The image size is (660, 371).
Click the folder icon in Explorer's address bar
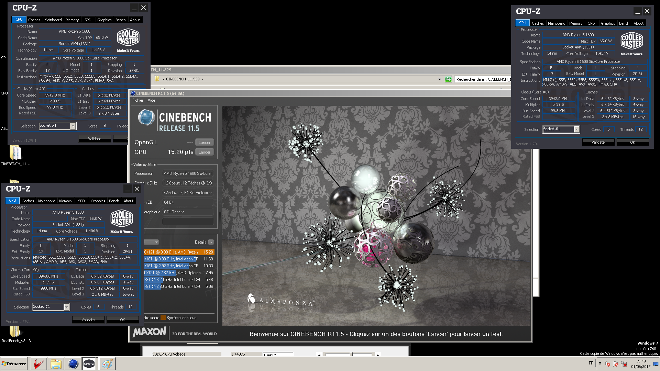pyautogui.click(x=157, y=79)
